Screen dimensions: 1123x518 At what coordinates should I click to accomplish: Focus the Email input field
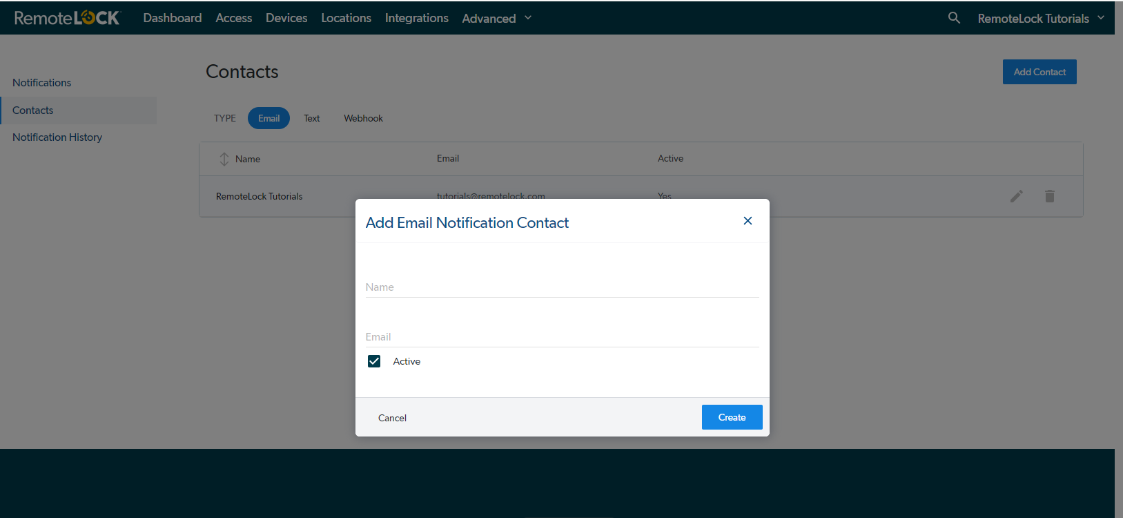(562, 337)
